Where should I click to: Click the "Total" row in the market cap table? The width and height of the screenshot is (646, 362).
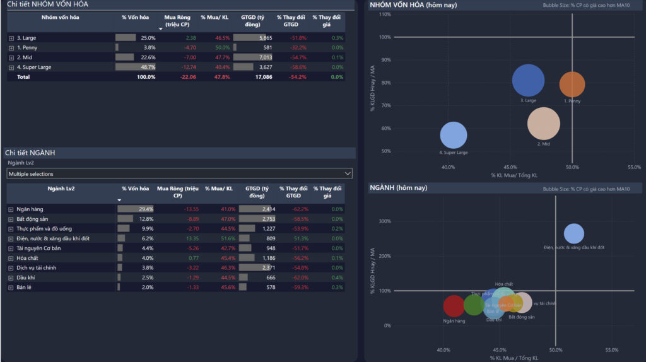(x=23, y=77)
